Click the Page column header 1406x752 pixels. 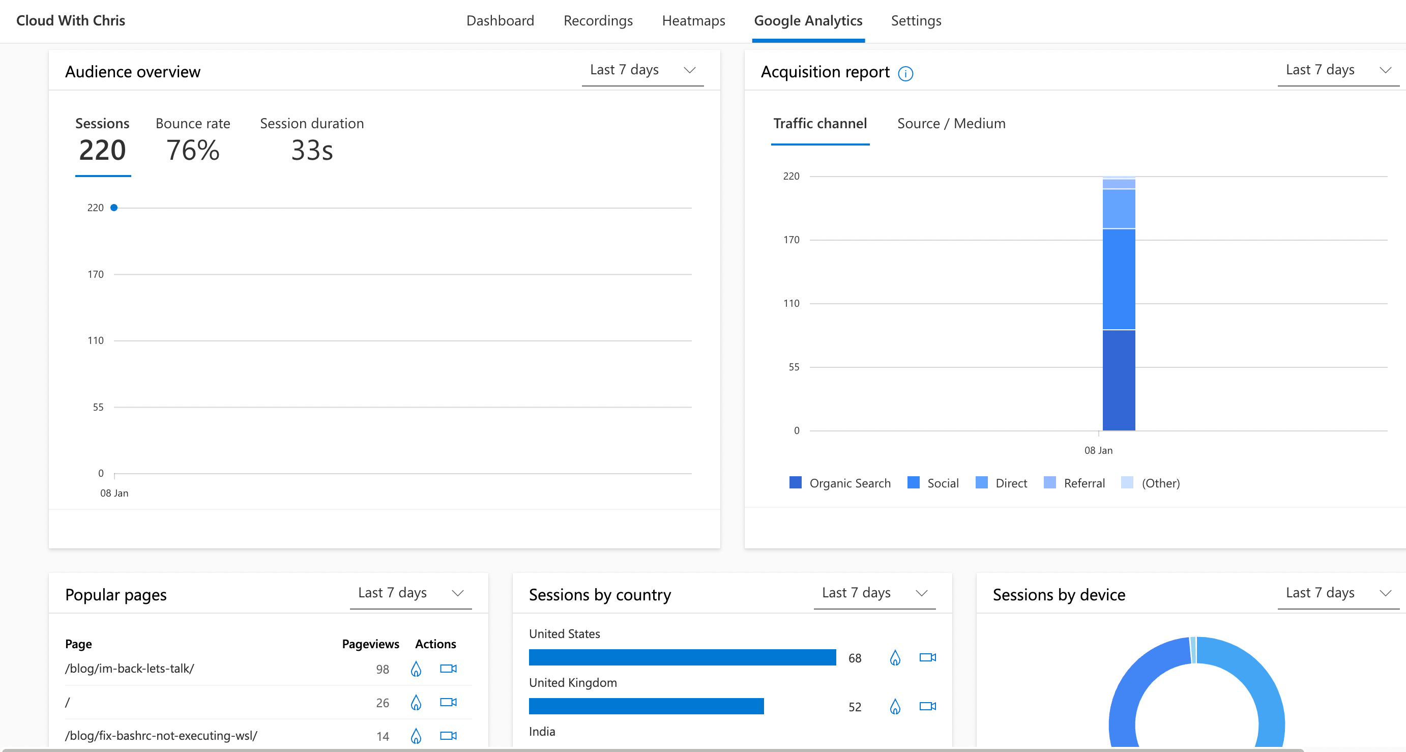(x=79, y=645)
